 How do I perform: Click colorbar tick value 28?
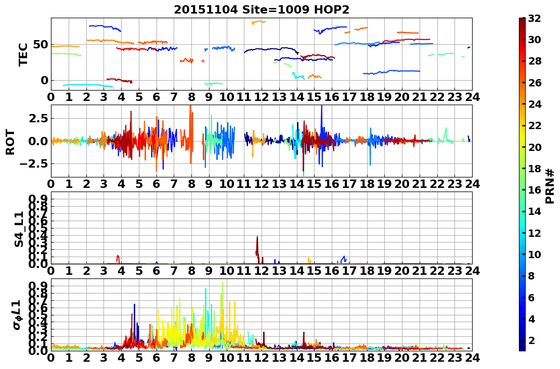pyautogui.click(x=535, y=61)
